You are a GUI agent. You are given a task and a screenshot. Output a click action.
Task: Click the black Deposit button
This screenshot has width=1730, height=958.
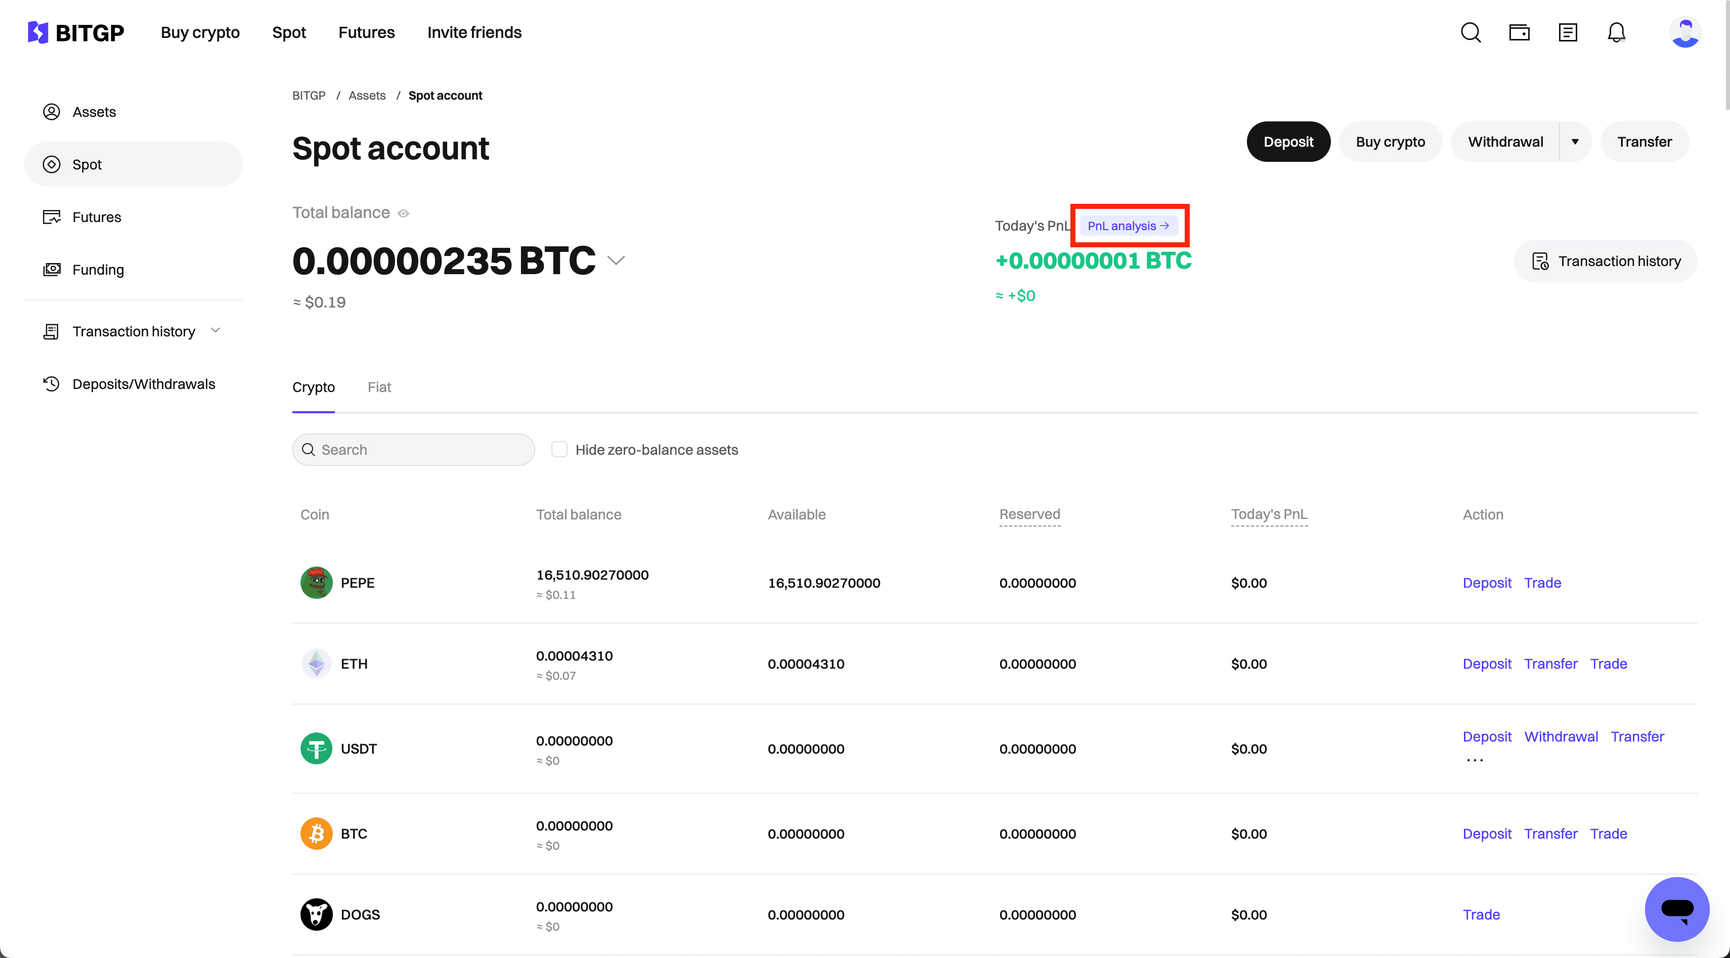(1288, 142)
